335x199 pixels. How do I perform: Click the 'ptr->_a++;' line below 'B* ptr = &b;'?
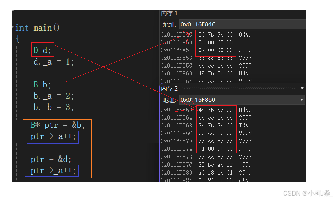(53, 137)
